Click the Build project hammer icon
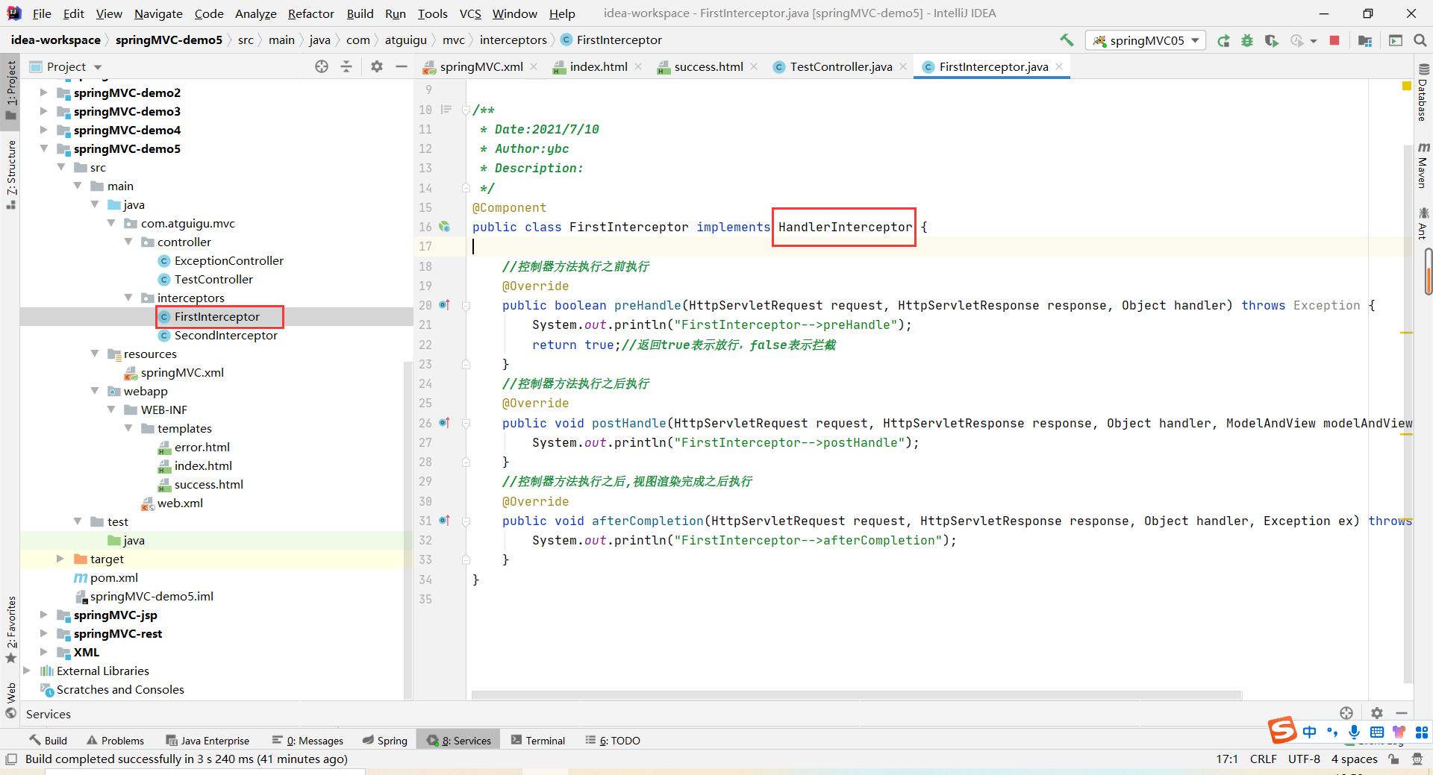 1067,40
